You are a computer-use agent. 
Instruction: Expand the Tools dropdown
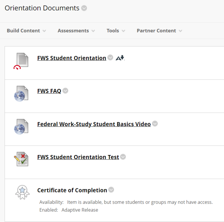tap(116, 31)
